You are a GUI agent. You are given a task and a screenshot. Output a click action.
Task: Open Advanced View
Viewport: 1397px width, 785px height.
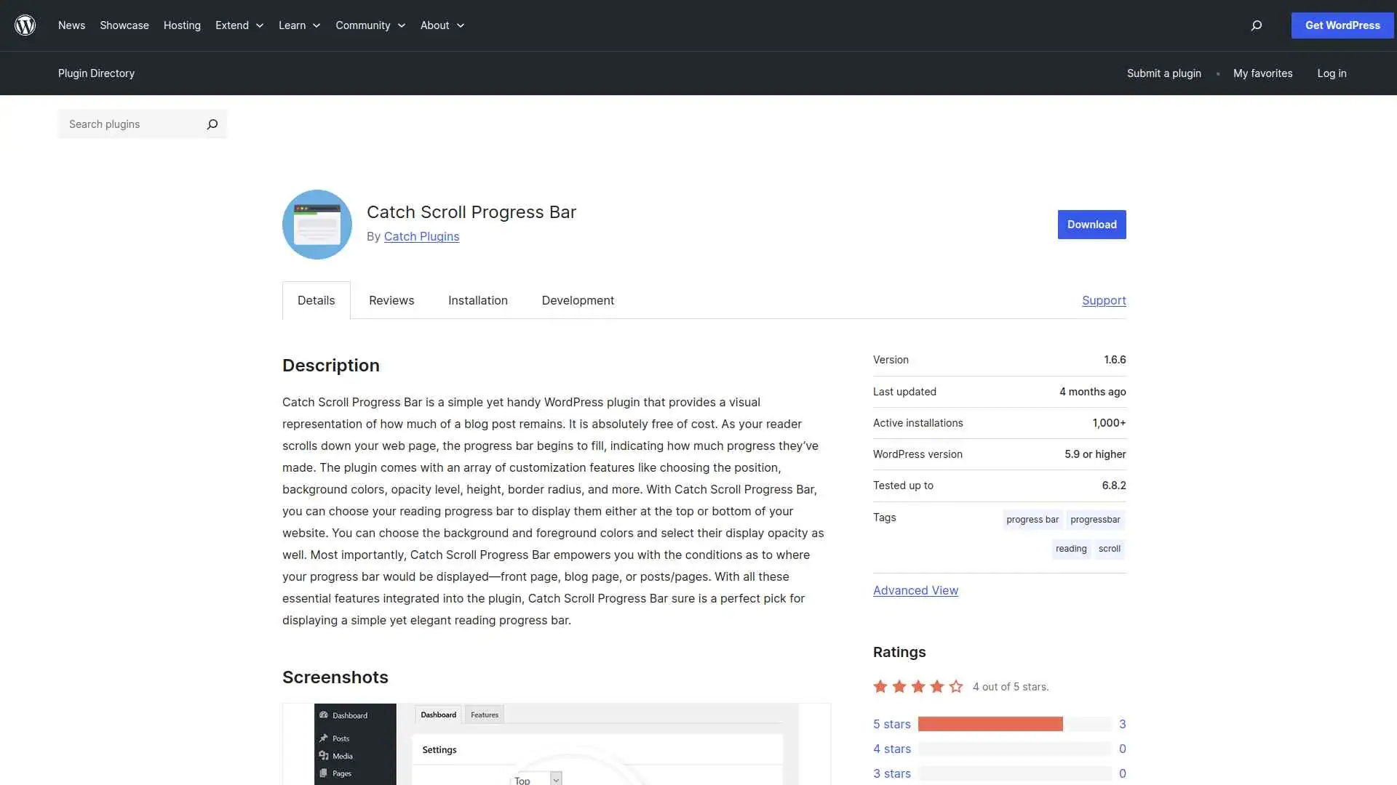(915, 590)
